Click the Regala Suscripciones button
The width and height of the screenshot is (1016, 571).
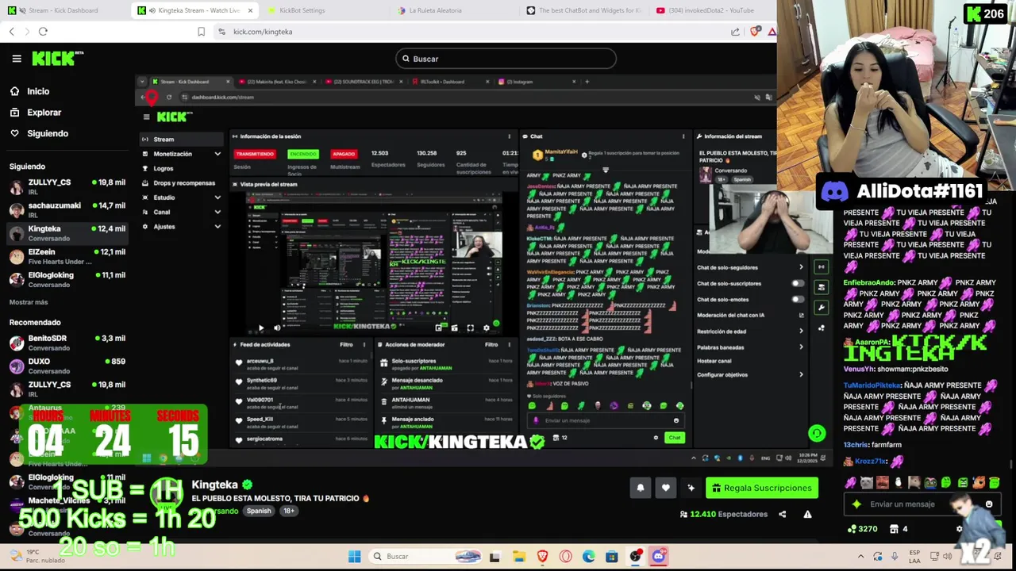point(762,488)
